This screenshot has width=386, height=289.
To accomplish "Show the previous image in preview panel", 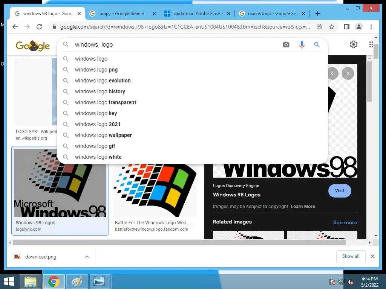I will point(333,73).
